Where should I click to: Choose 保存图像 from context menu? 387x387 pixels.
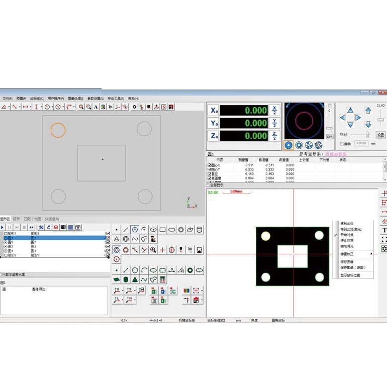[x=348, y=262]
